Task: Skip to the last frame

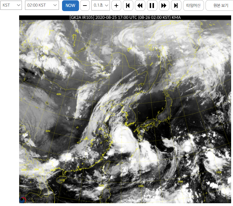Action: 176,6
